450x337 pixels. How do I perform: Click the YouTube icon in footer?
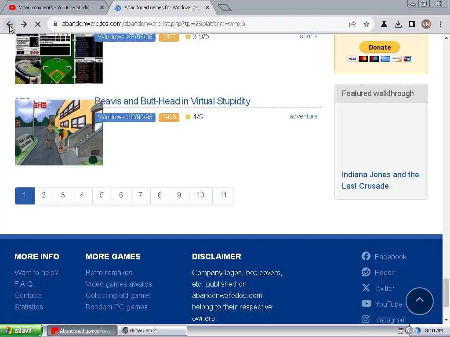pyautogui.click(x=366, y=303)
